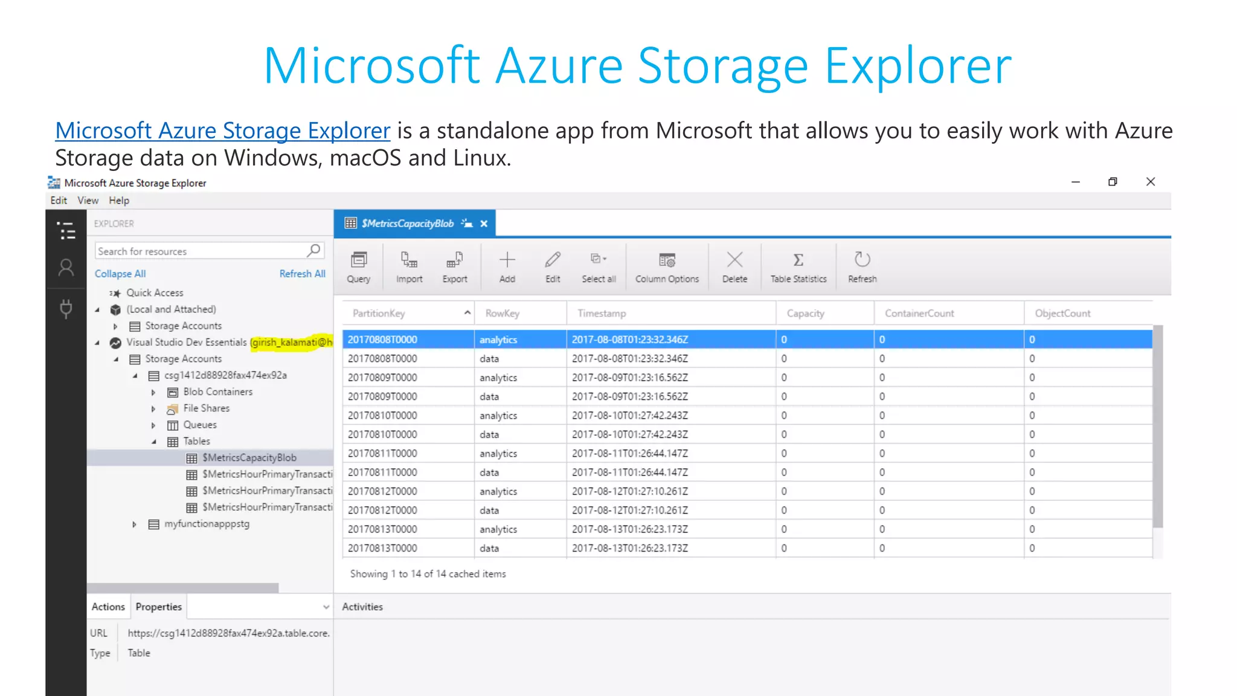
Task: Click the pin icon on $MetricsCapacityBlob tab
Action: click(x=467, y=224)
